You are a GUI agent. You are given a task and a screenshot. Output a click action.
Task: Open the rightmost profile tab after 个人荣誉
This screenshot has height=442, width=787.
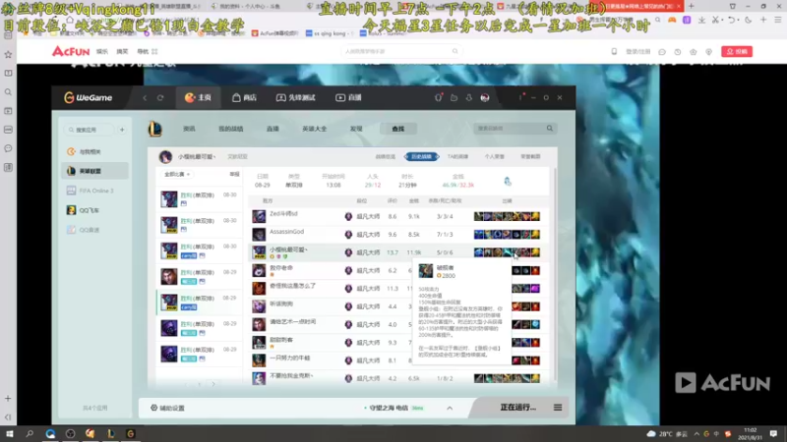[530, 157]
